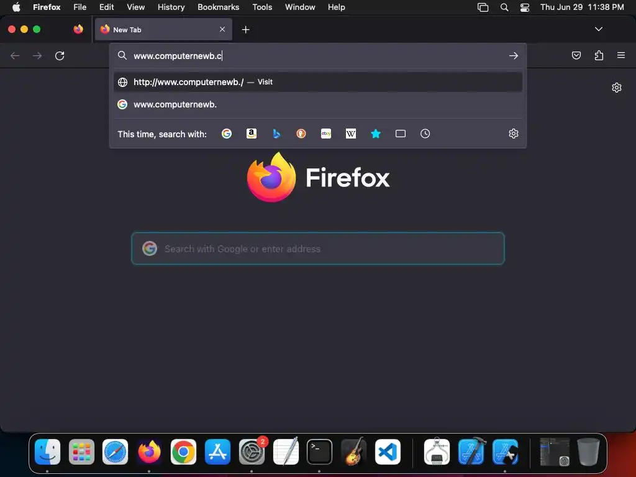This screenshot has width=636, height=477.
Task: Click the Stage Manager menu bar icon
Action: coord(483,7)
